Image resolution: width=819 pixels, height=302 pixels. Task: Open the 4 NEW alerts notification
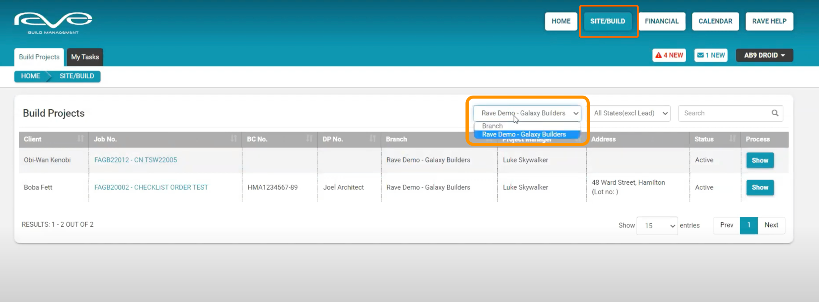(669, 55)
